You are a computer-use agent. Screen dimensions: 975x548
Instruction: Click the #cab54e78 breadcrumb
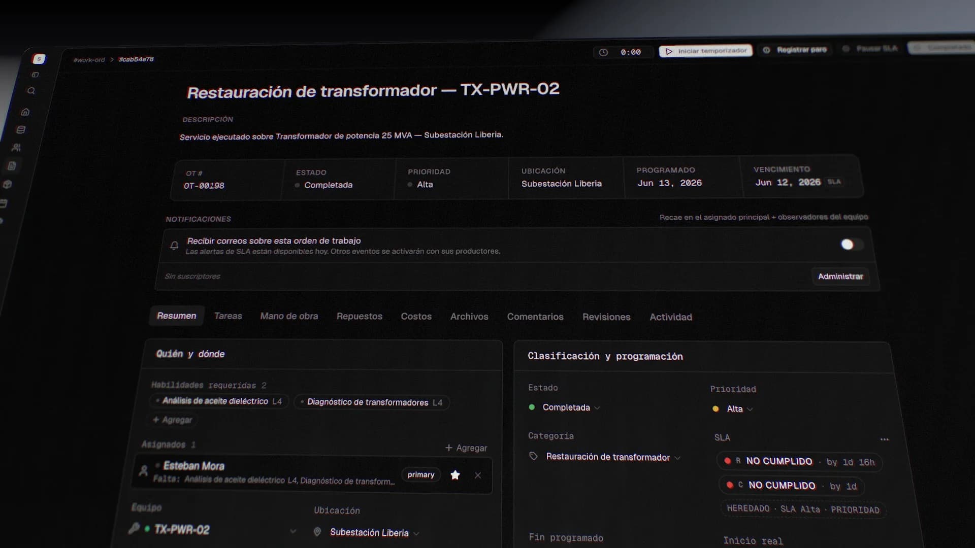(136, 59)
